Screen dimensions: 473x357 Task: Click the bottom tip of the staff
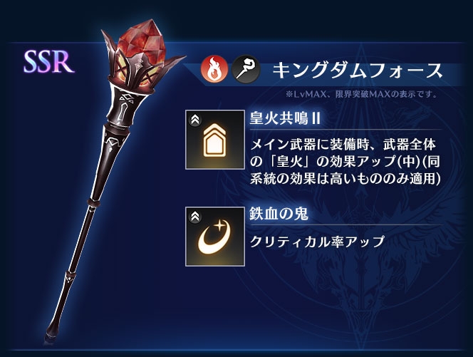pyautogui.click(x=51, y=333)
